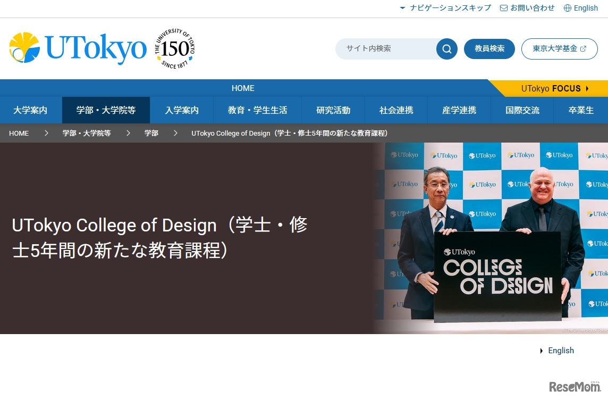Open the ナビゲーションスキップ link
The image size is (608, 399).
tap(450, 8)
